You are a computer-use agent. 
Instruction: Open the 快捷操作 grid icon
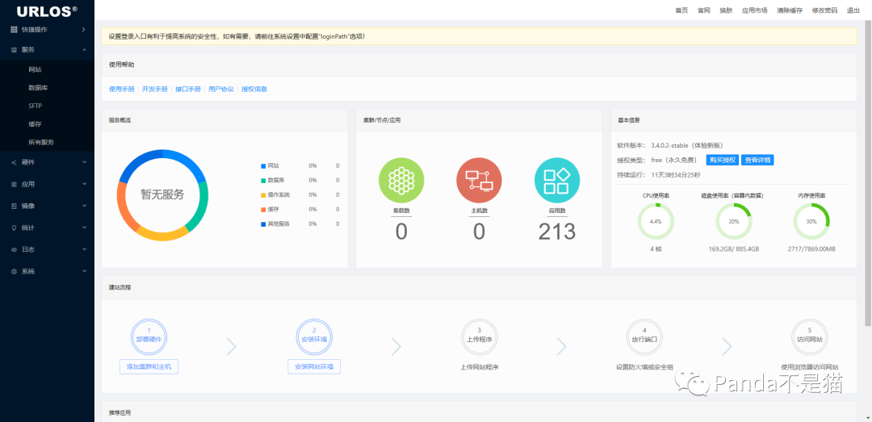click(x=15, y=30)
